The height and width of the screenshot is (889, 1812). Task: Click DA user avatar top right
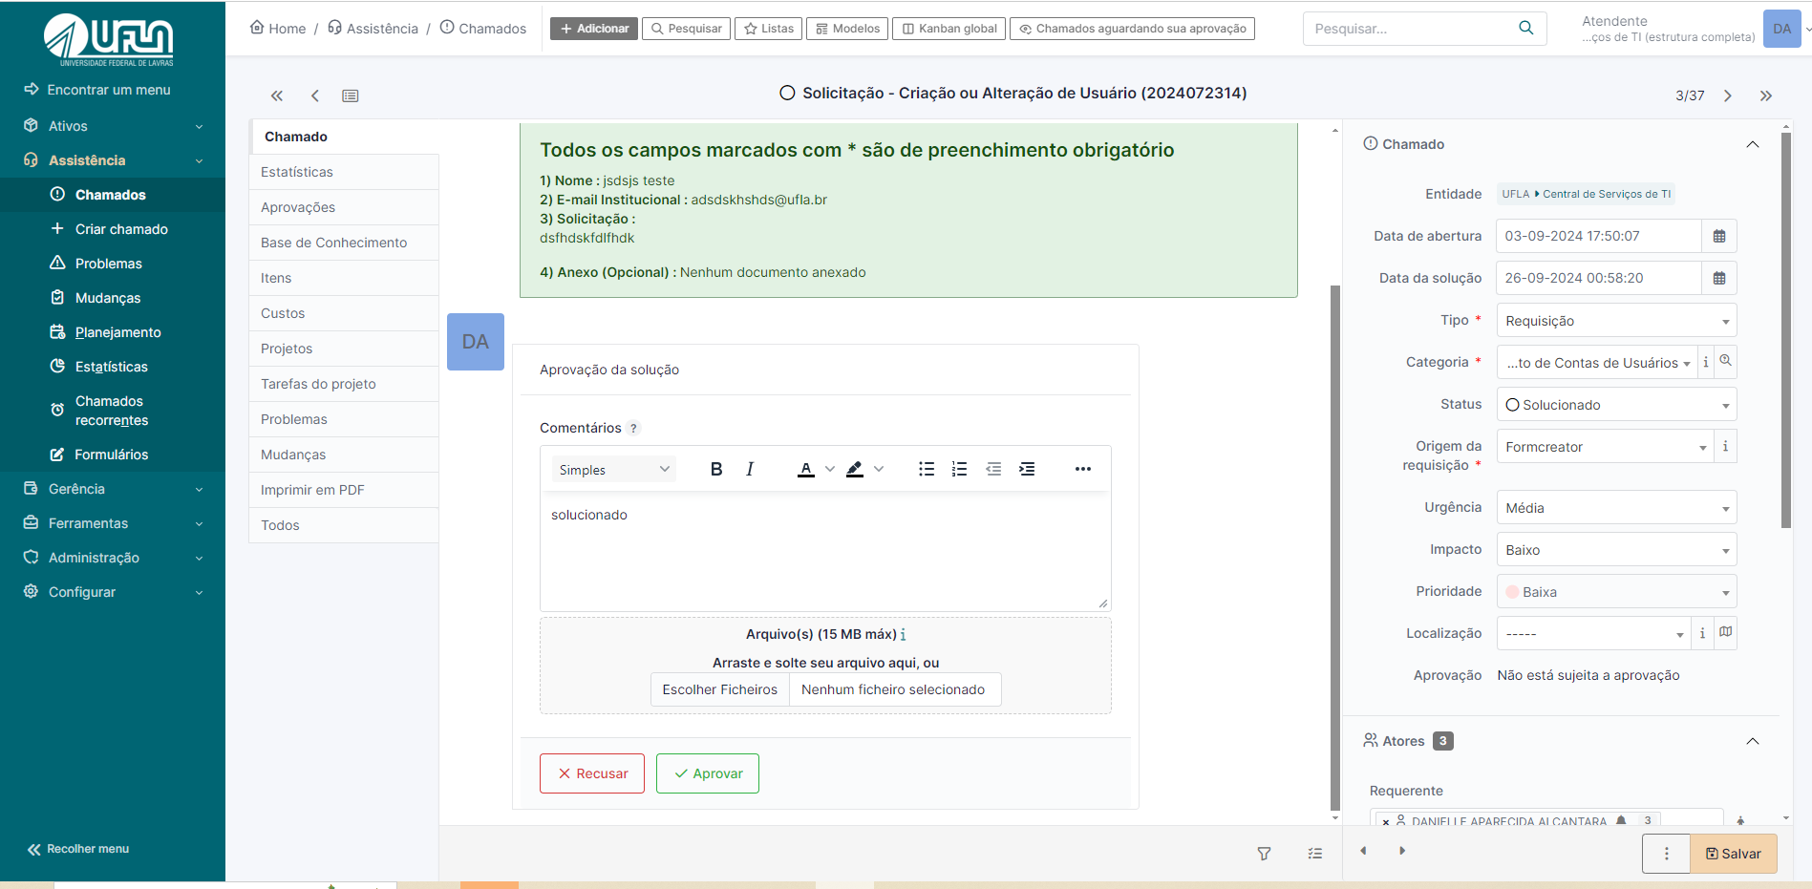coord(1781,29)
